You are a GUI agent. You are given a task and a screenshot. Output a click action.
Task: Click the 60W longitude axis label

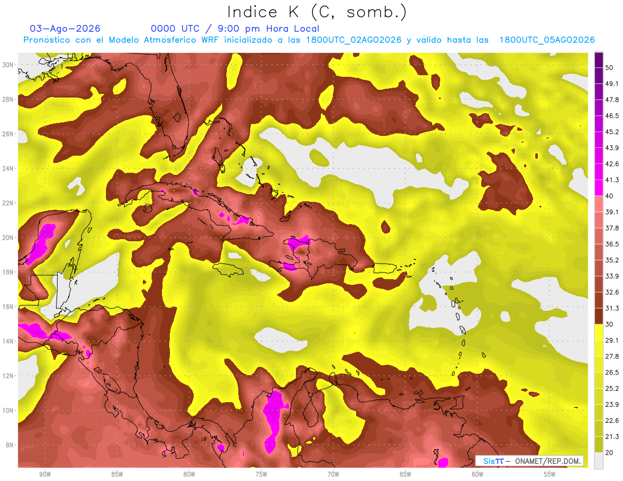(478, 474)
